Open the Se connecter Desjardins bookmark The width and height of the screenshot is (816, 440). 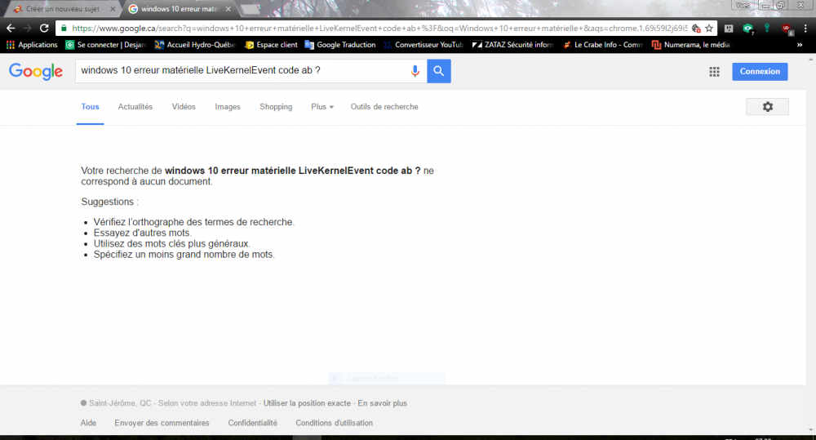[106, 45]
